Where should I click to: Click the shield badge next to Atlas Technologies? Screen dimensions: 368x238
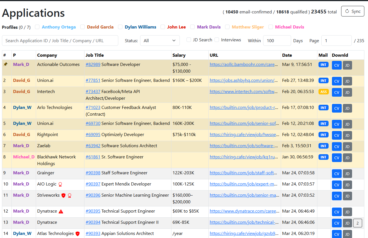coord(78,234)
